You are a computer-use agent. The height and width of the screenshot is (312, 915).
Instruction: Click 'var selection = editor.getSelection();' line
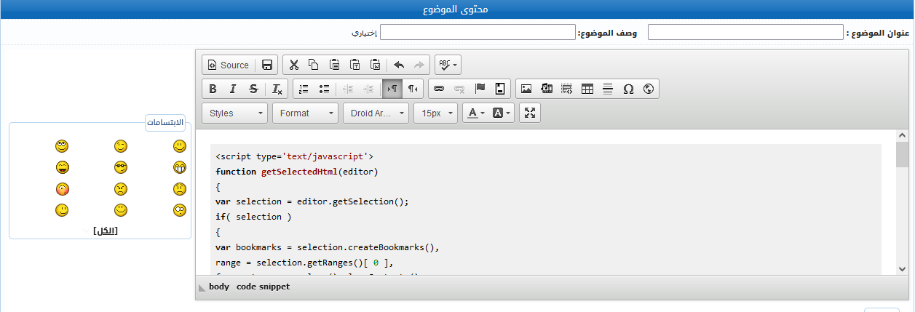[x=312, y=201]
